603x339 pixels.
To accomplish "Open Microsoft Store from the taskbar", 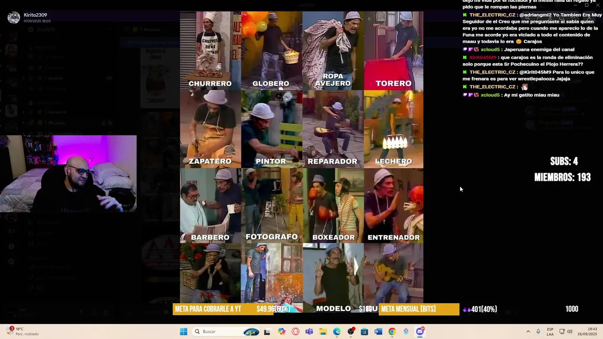I will 365,331.
